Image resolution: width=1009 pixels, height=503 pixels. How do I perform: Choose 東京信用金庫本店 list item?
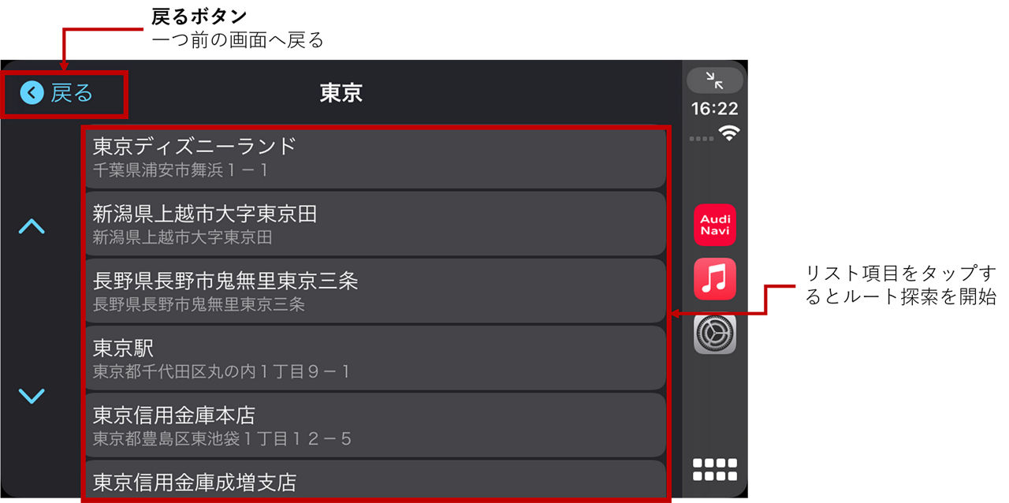pyautogui.click(x=375, y=425)
